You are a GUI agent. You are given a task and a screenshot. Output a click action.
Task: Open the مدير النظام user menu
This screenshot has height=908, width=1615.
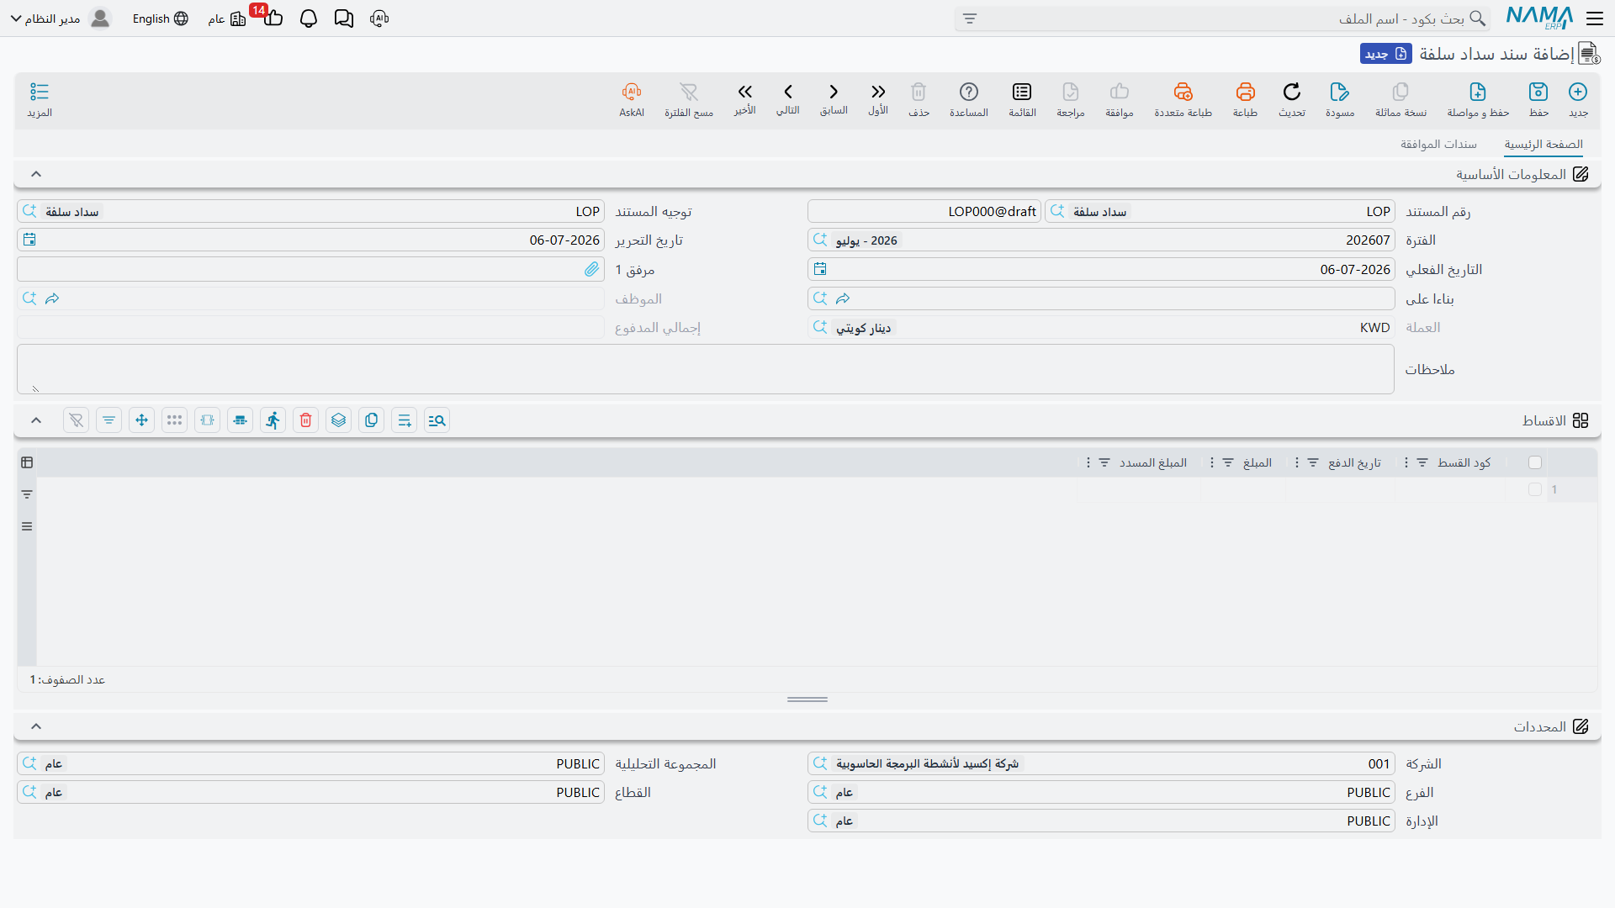click(61, 18)
